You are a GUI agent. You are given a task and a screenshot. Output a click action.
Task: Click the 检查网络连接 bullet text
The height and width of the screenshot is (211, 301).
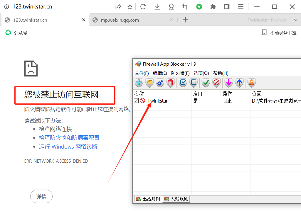coord(56,129)
